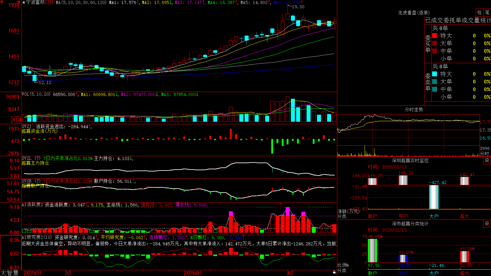Click the 日线 period label
This screenshot has height=276, width=491.
click(49, 2)
